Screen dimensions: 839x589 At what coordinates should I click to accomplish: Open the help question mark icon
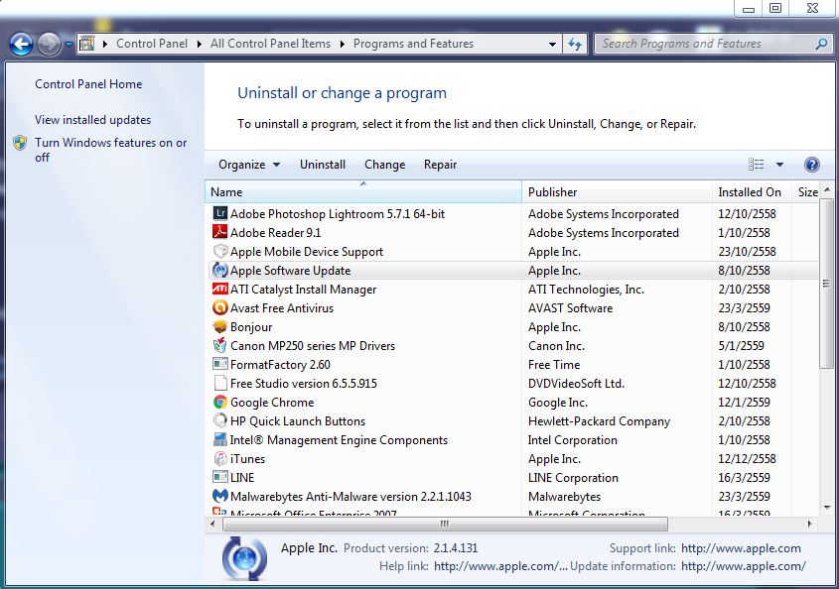pyautogui.click(x=812, y=165)
